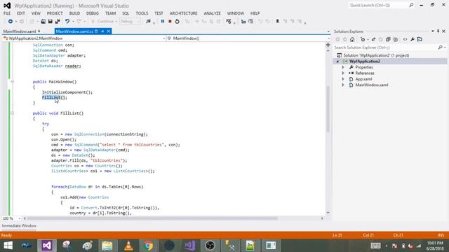
Task: Open the DEBUG menu
Action: point(93,13)
